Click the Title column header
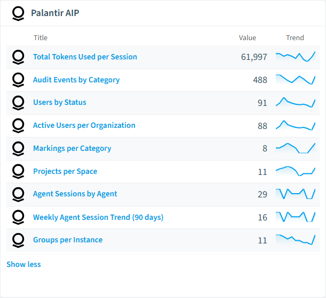Screen dimensions: 326x298 click(x=41, y=38)
